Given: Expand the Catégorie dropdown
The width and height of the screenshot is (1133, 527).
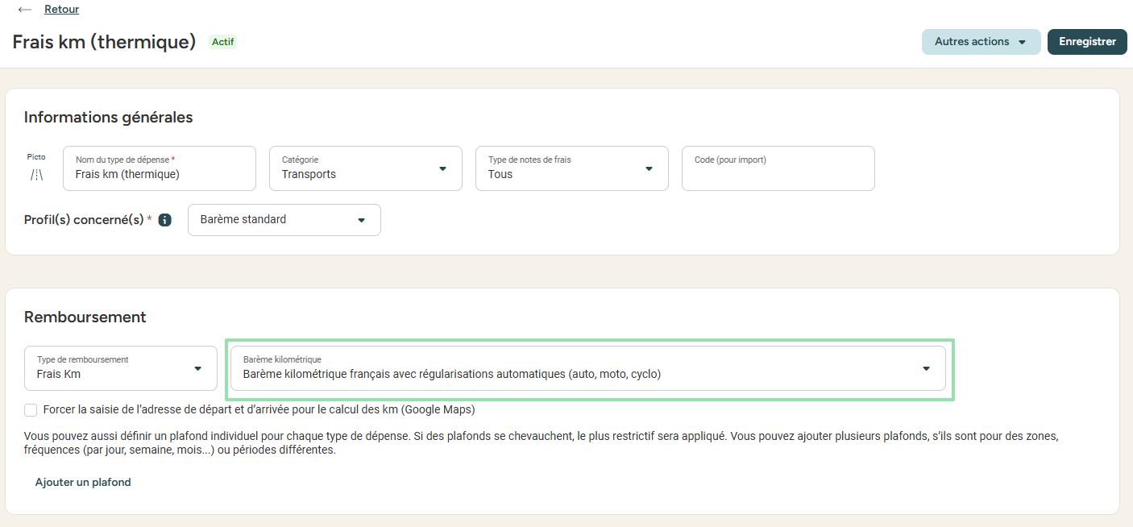Looking at the screenshot, I should coord(366,168).
